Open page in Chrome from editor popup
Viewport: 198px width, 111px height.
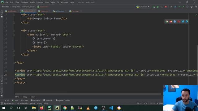(167, 22)
